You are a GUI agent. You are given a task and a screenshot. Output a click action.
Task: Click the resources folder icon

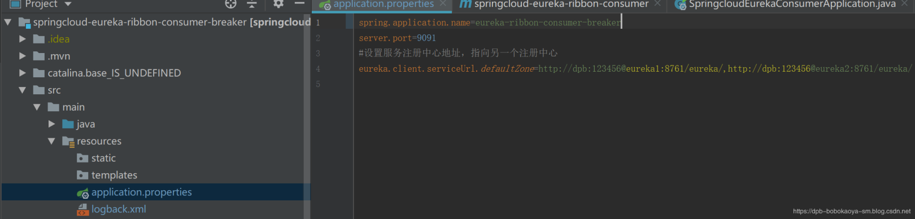click(68, 142)
